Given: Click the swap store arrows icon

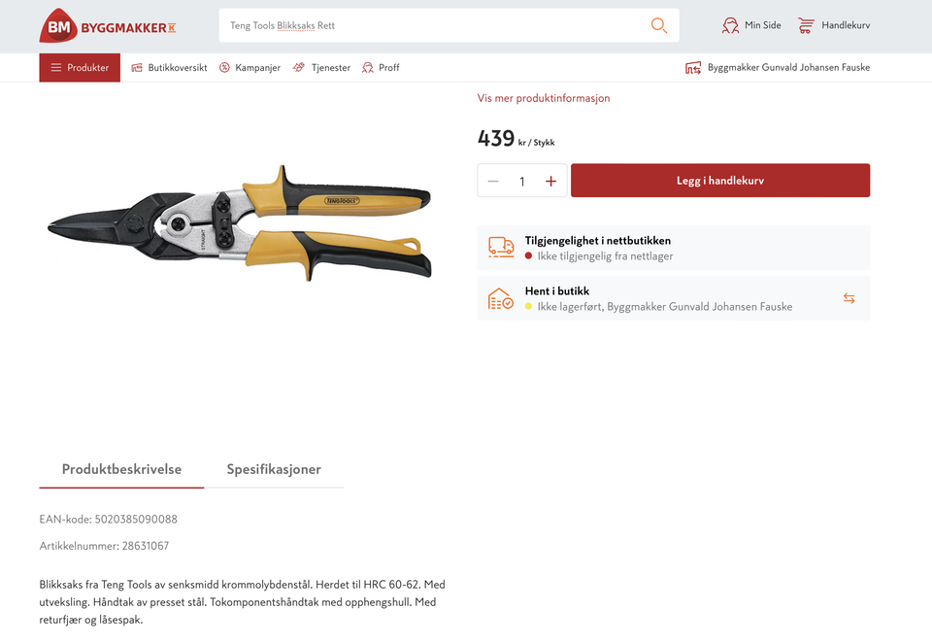Looking at the screenshot, I should click(x=849, y=298).
